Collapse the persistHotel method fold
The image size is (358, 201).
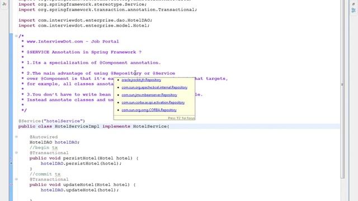16,152
